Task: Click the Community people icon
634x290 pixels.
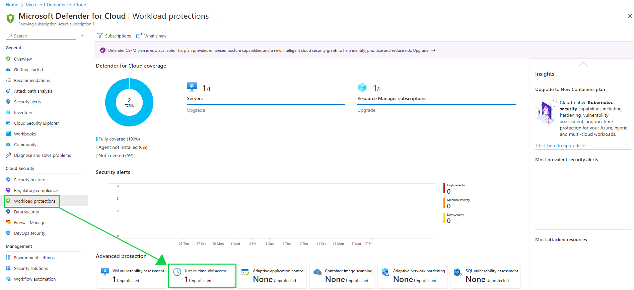Action: (x=8, y=144)
